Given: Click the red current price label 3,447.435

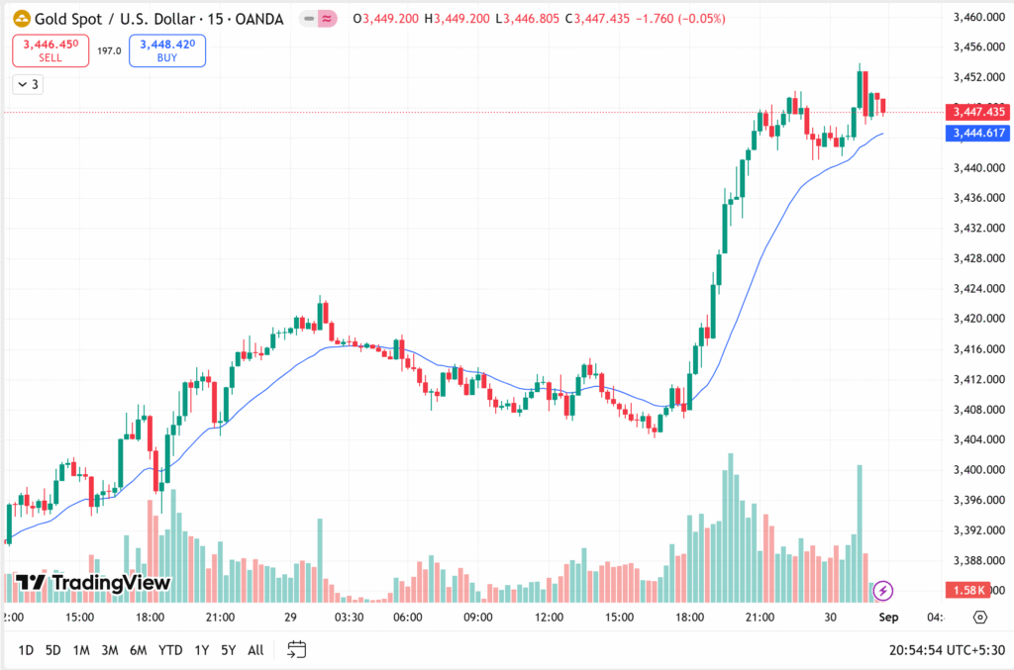Looking at the screenshot, I should 977,112.
